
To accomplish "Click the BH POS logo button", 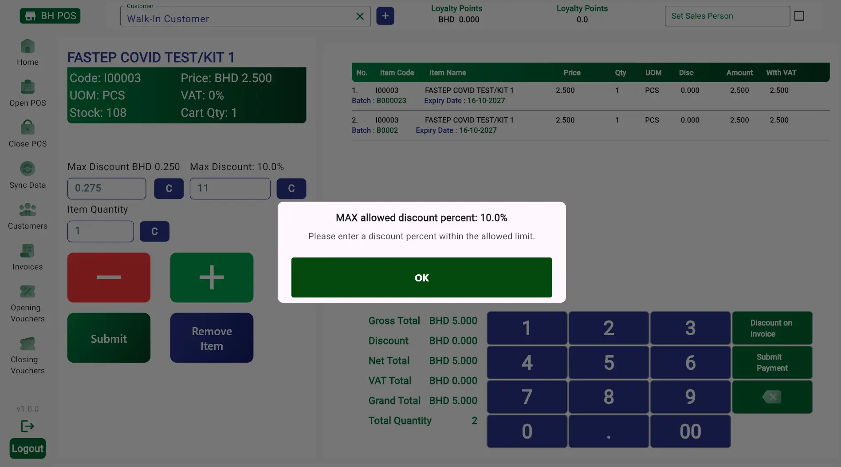I will pyautogui.click(x=50, y=16).
